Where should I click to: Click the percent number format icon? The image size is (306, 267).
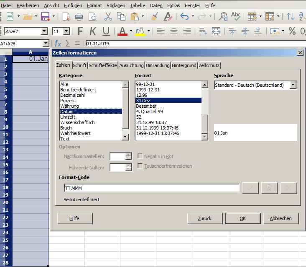[x=292, y=31]
